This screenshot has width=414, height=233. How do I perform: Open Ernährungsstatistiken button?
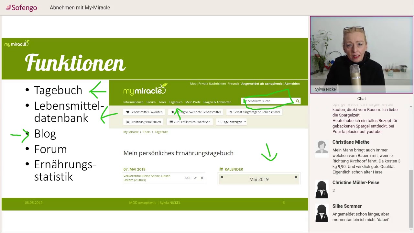click(x=144, y=122)
